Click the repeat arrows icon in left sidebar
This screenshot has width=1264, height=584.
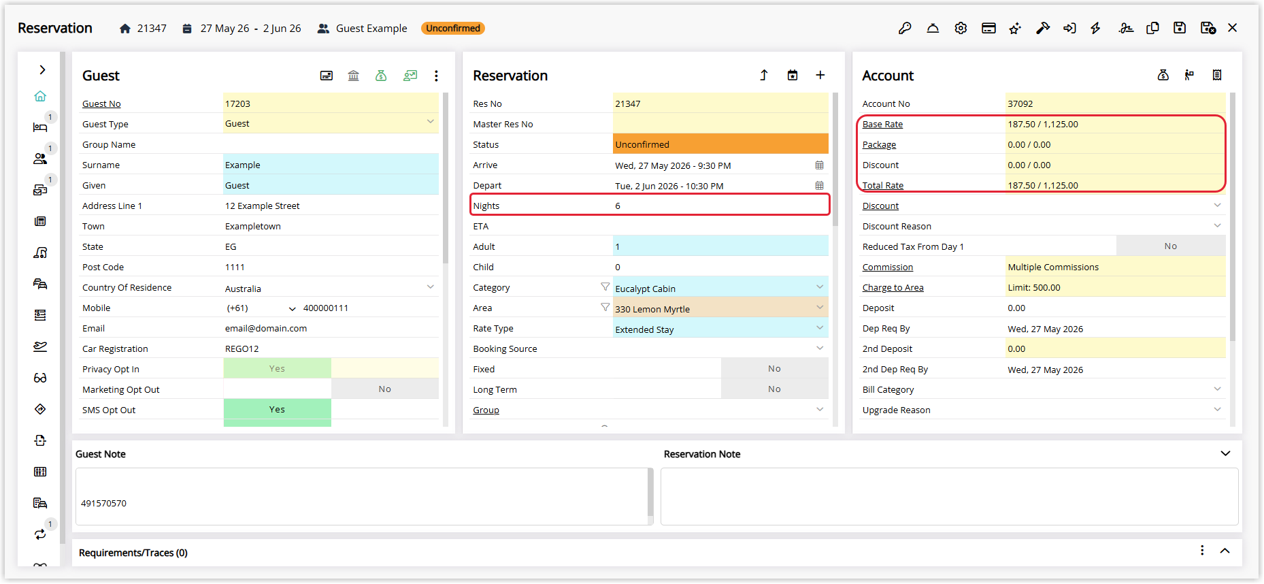click(x=40, y=534)
